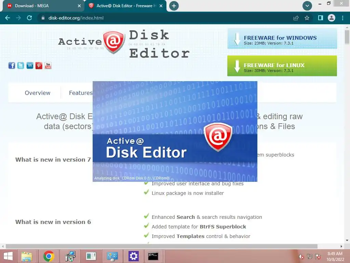
Task: Open the Server Manager taskbar icon
Action: point(91,256)
